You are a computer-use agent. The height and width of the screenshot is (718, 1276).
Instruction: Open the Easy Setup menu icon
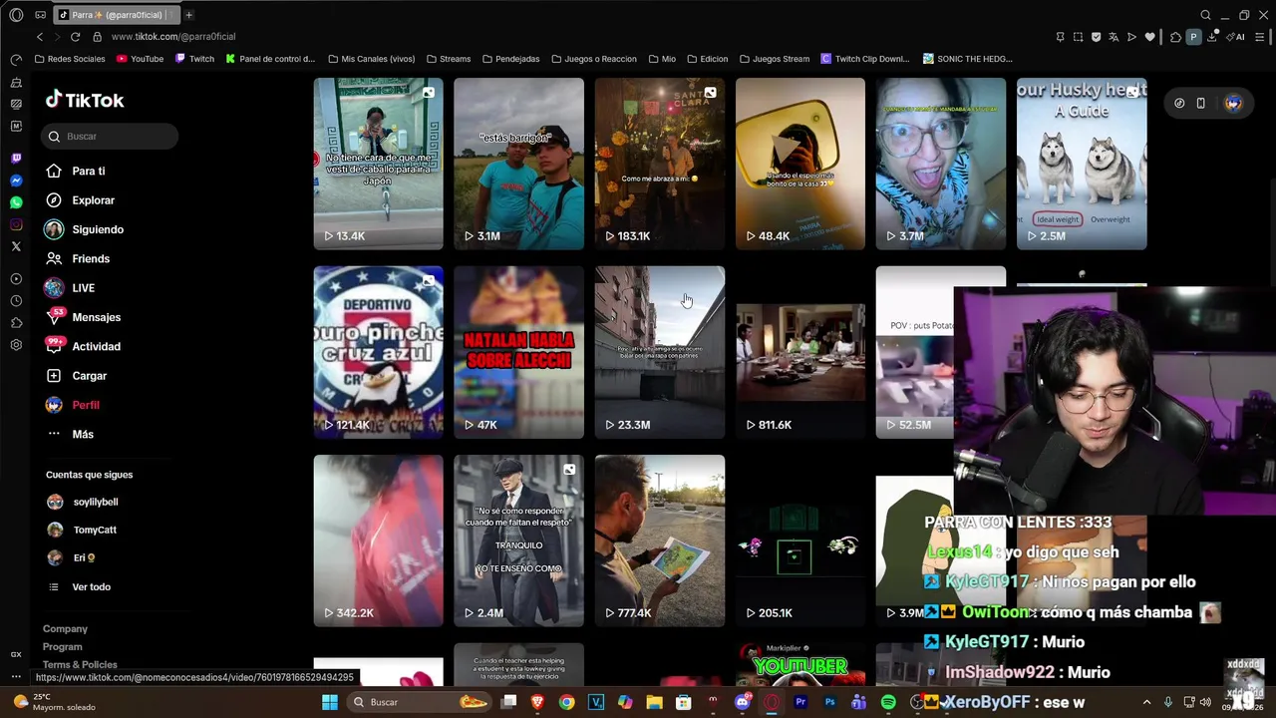pos(1261,37)
